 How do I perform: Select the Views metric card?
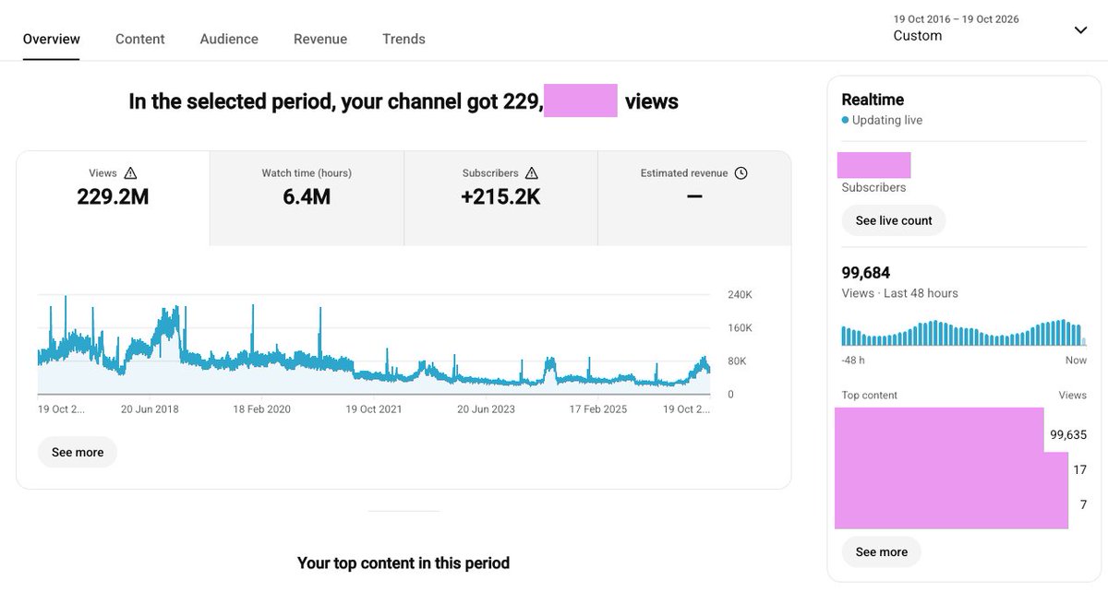tap(113, 198)
